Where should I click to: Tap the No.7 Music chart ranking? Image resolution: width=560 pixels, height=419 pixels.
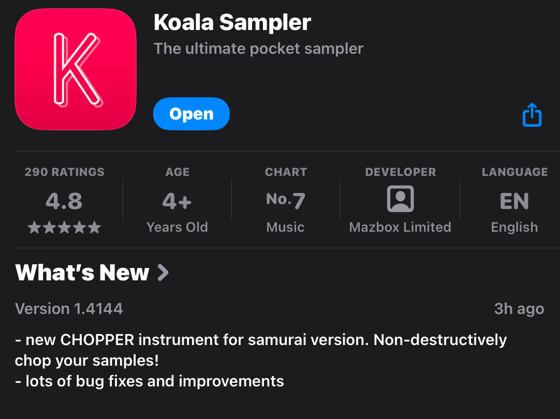(x=285, y=200)
